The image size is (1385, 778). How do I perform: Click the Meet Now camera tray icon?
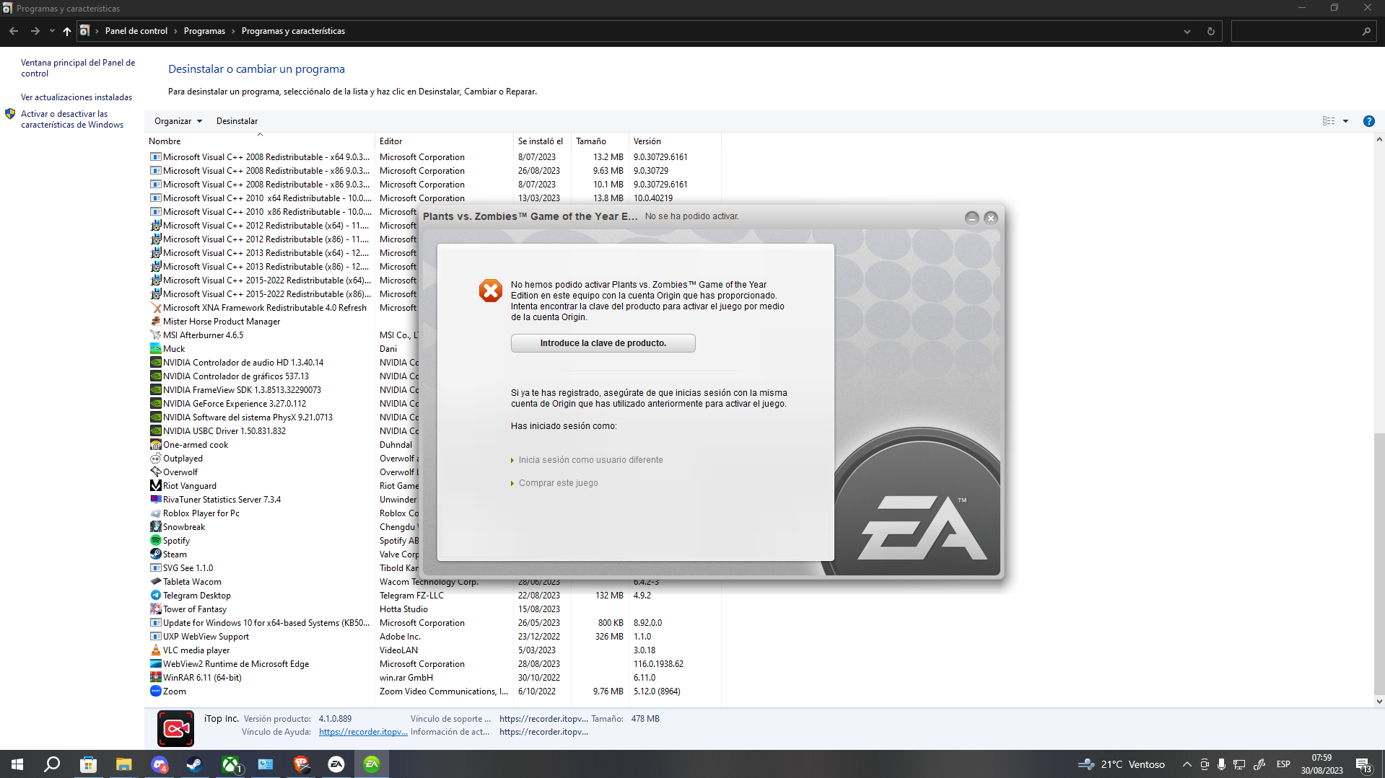1204,764
